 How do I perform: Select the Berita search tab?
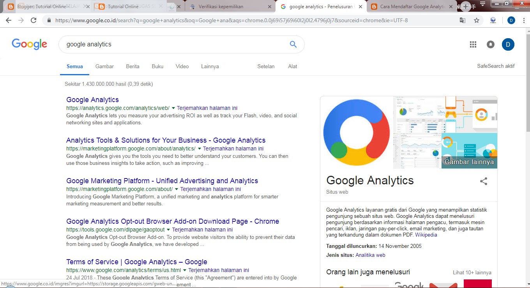(132, 66)
